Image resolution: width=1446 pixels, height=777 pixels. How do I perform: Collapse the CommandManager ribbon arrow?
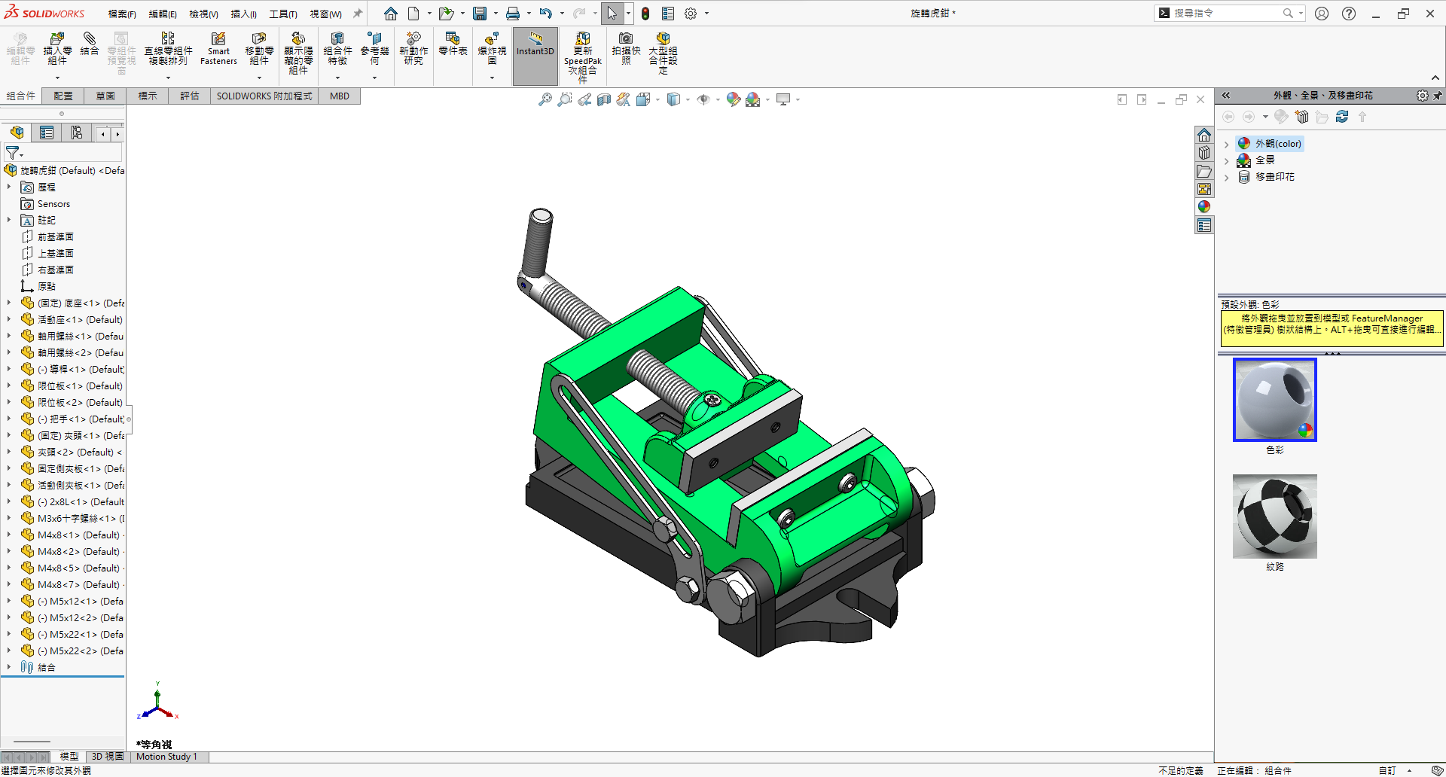(x=1435, y=78)
